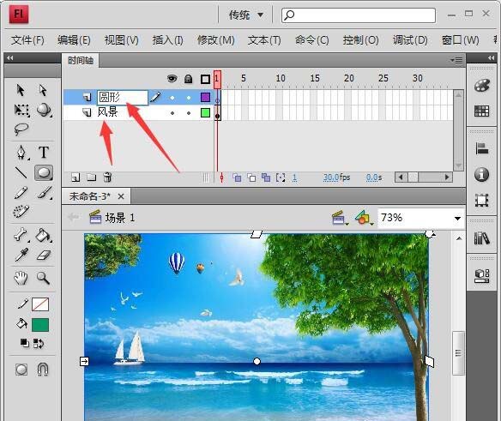Viewport: 501px width, 421px height.
Task: Open the stroke color swatch
Action: tap(40, 304)
